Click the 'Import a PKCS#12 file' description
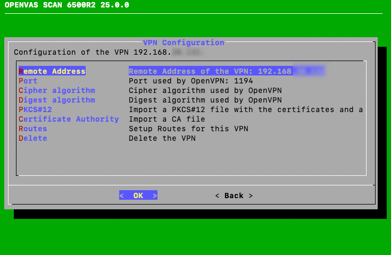 [245, 109]
